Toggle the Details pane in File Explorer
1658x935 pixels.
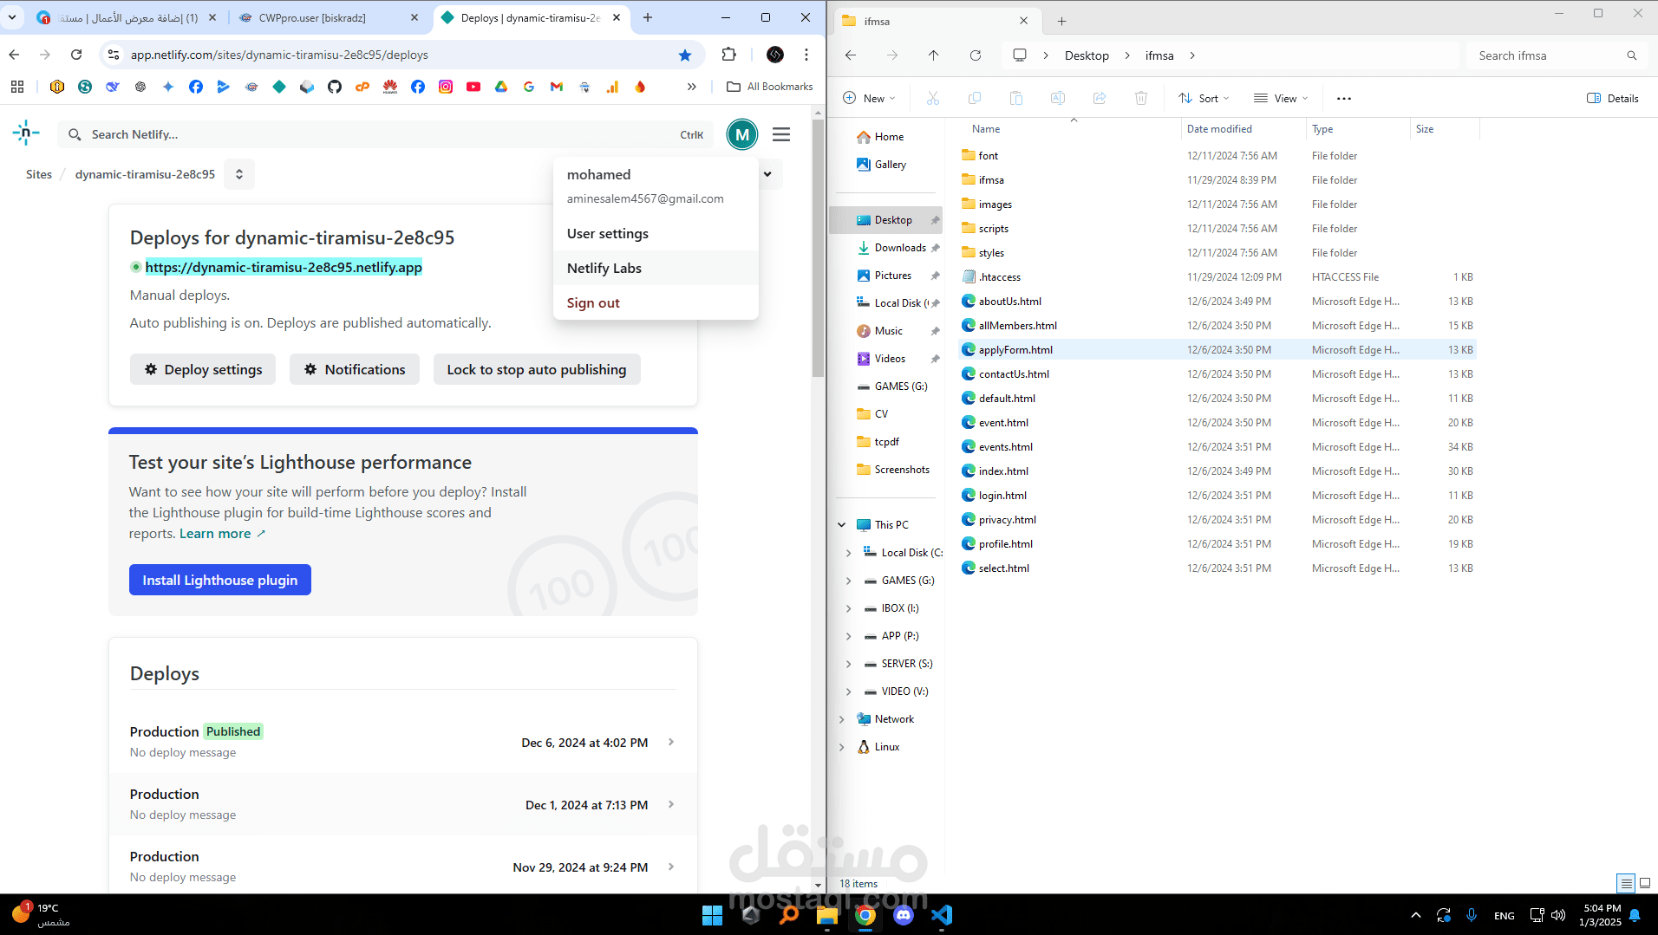click(1613, 99)
